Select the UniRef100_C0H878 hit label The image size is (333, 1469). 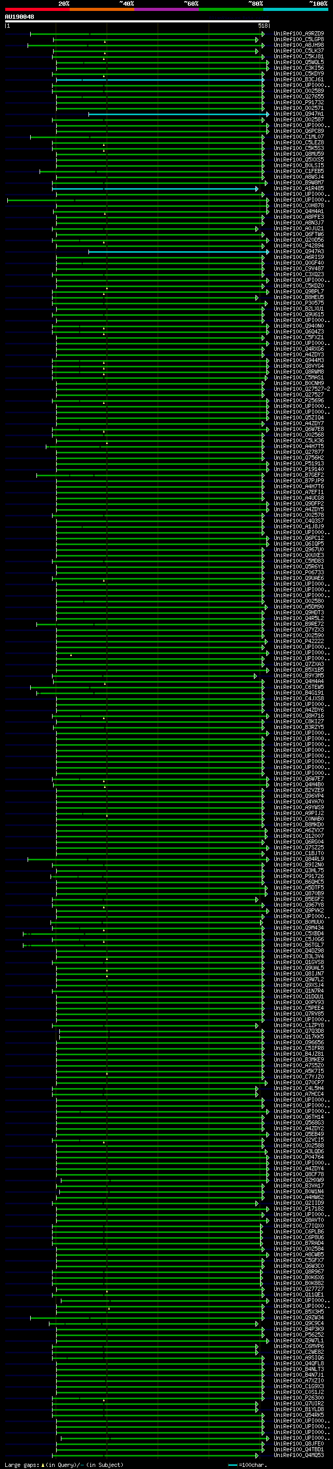click(x=299, y=206)
